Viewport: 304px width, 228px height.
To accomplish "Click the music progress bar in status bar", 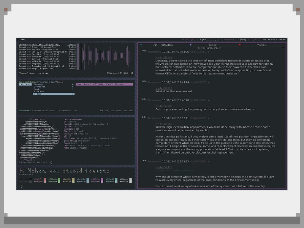I will pos(209,39).
